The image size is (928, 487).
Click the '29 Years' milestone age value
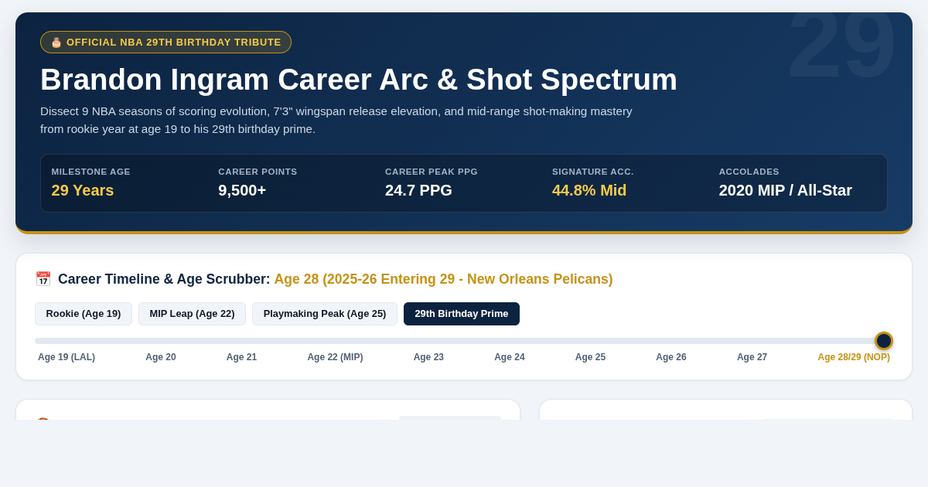coord(83,190)
